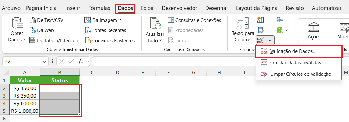Open the Obter Dados database icon
The height and width of the screenshot is (122, 349).
[17, 23]
